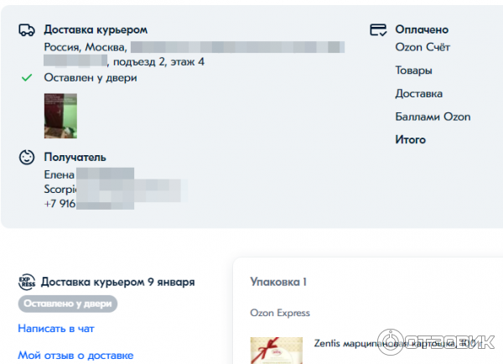Open the Мой отзыв о доставке link

(x=75, y=356)
